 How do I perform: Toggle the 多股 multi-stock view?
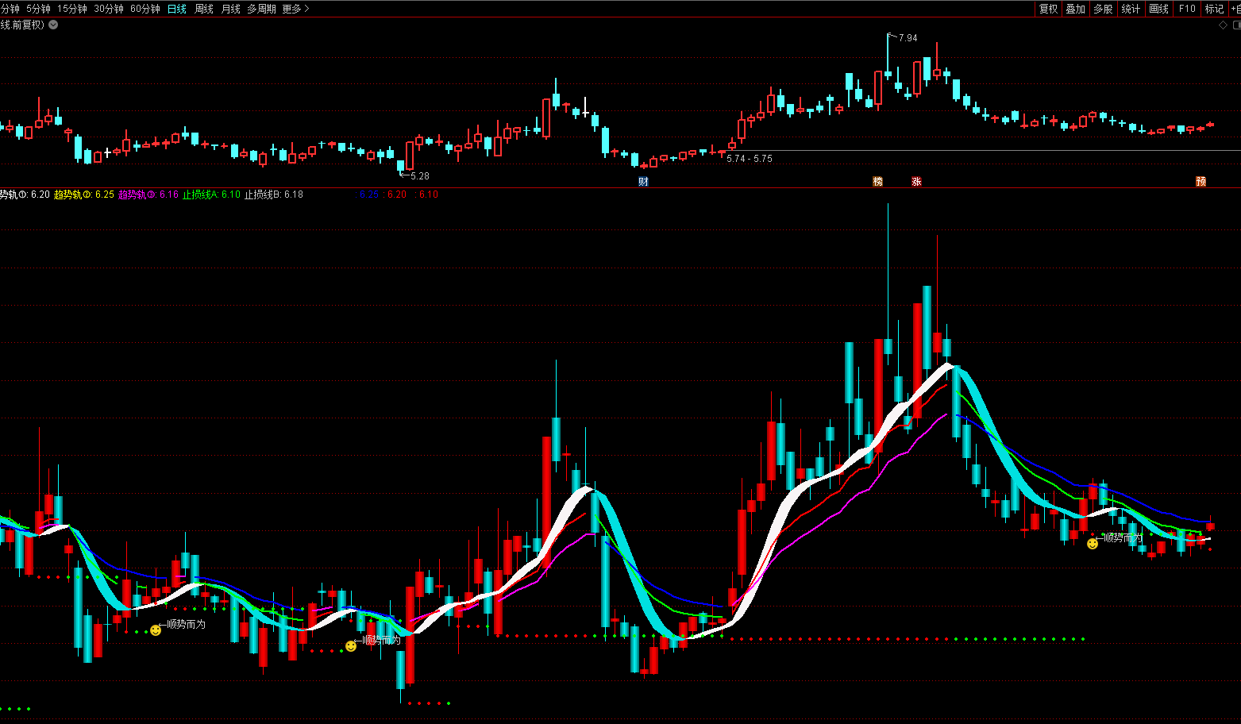pyautogui.click(x=1103, y=9)
